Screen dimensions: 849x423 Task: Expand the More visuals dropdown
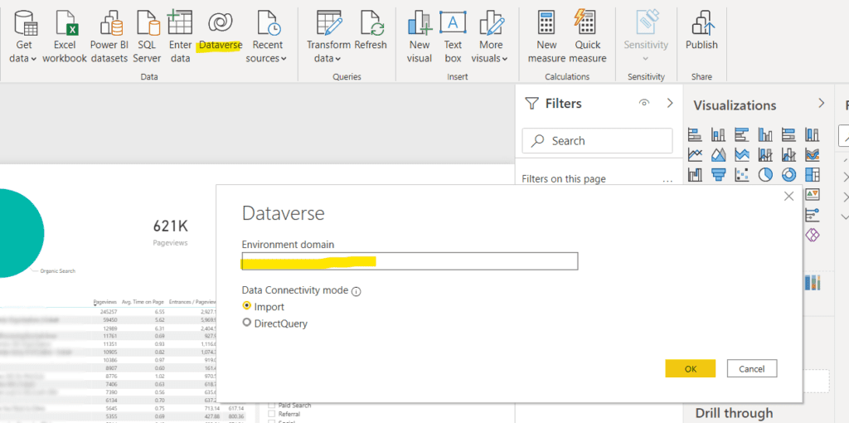[491, 36]
